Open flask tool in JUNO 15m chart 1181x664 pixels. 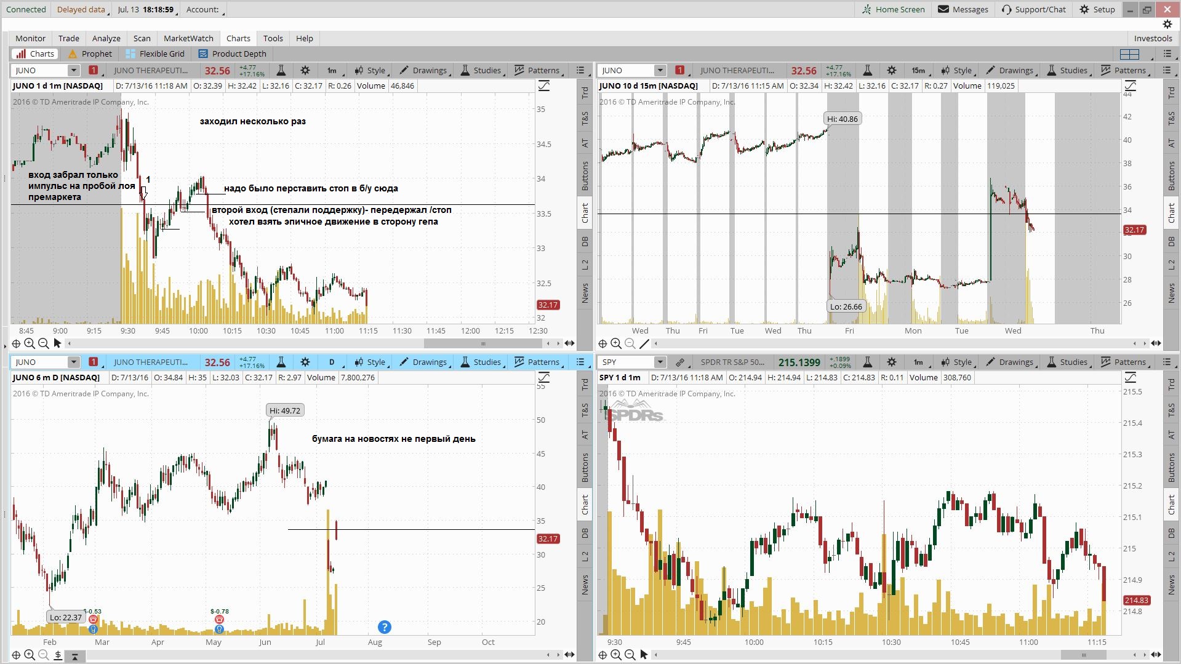(x=868, y=70)
